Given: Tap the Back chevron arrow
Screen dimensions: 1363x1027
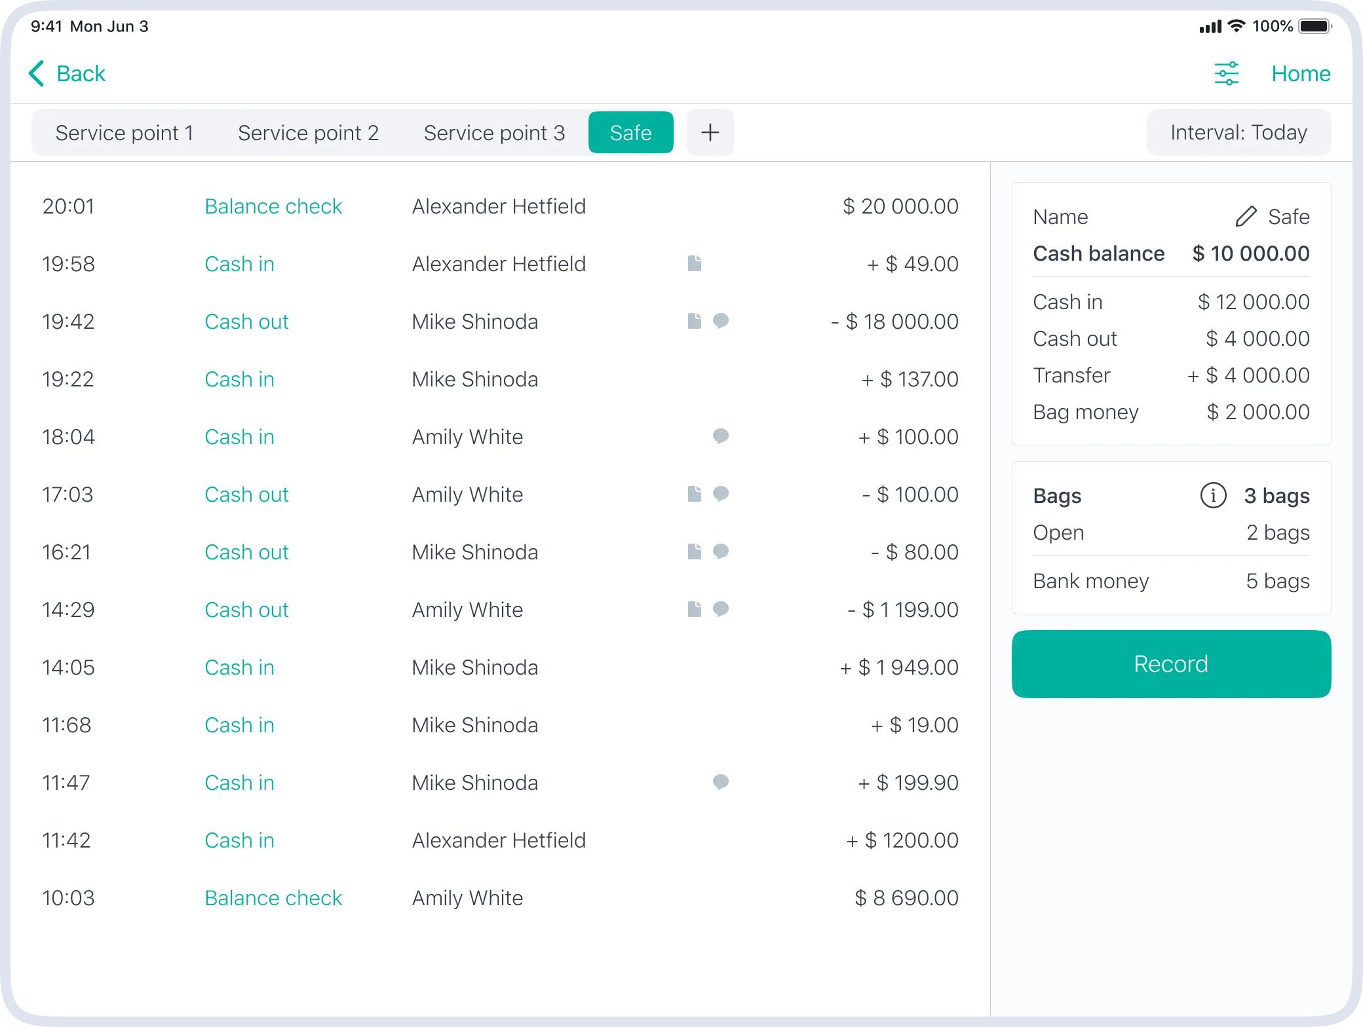Looking at the screenshot, I should pos(36,73).
